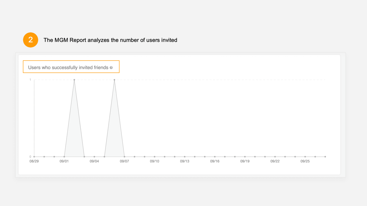Click the y-axis label "0"
Screen dimensions: 367x206
click(x=30, y=157)
